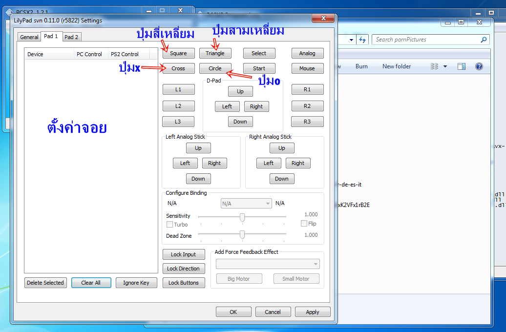Click the Mouse binding button
Screen dimensions: 506x332
307,68
